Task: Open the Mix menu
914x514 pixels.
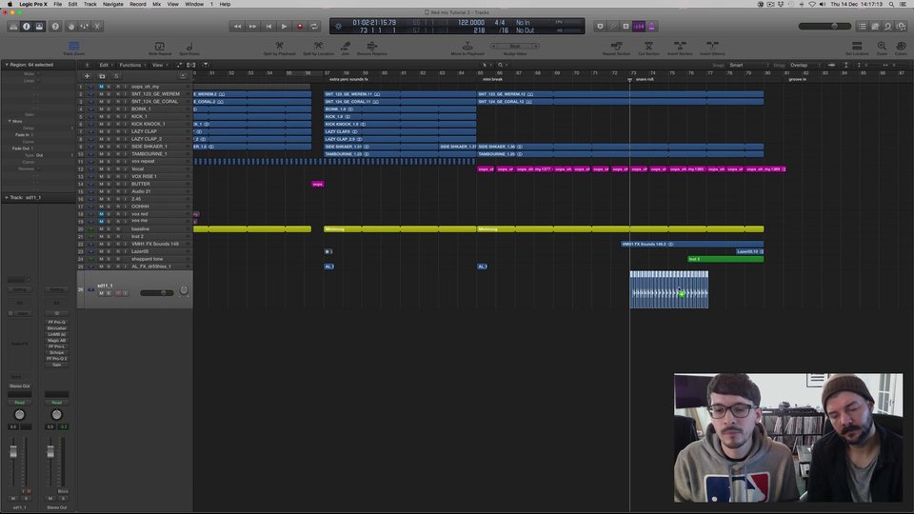Action: (x=157, y=4)
